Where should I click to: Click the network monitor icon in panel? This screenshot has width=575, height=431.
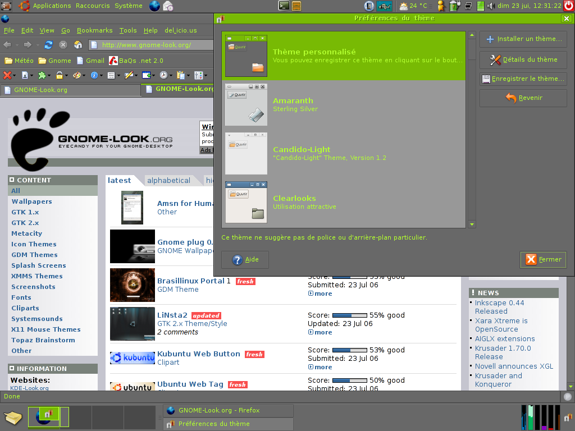coord(468,6)
